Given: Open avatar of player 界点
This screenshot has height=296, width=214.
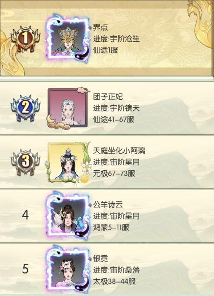Looking at the screenshot, I should [x=68, y=39].
